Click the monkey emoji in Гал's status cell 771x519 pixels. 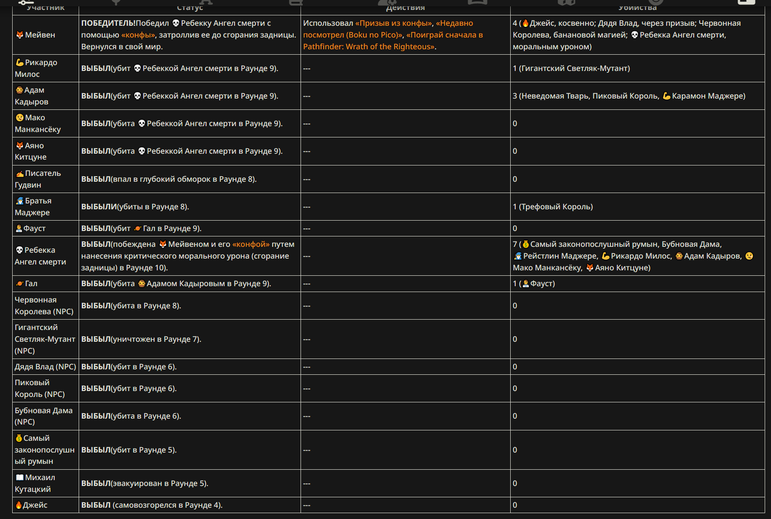point(141,283)
